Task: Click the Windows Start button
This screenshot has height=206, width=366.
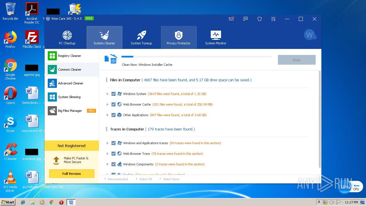Action: [x=8, y=202]
